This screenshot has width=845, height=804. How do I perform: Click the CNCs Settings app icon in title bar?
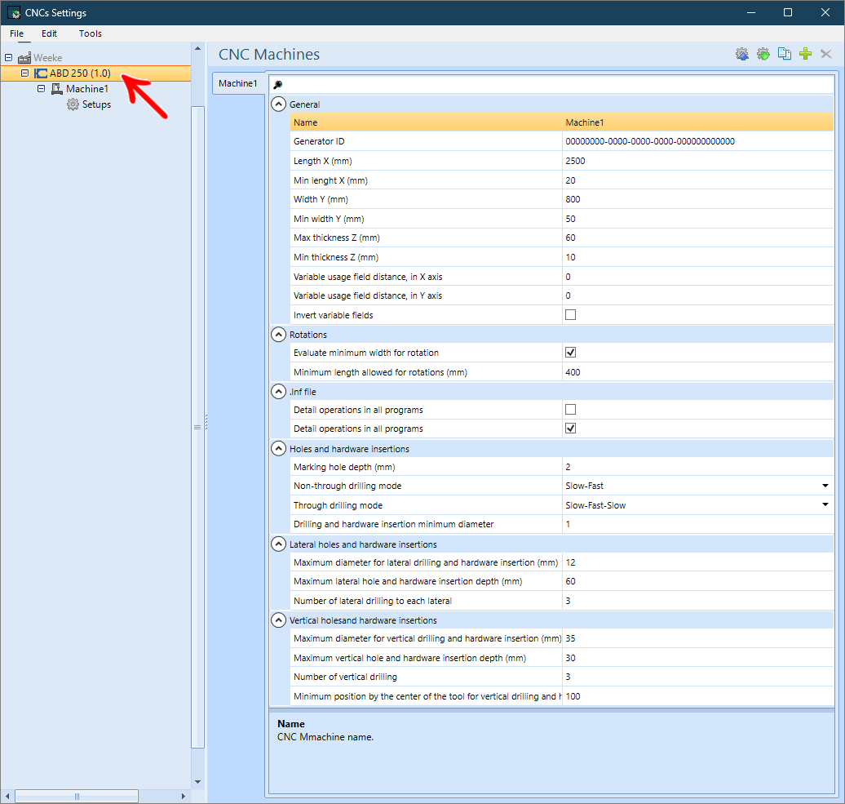pyautogui.click(x=14, y=12)
